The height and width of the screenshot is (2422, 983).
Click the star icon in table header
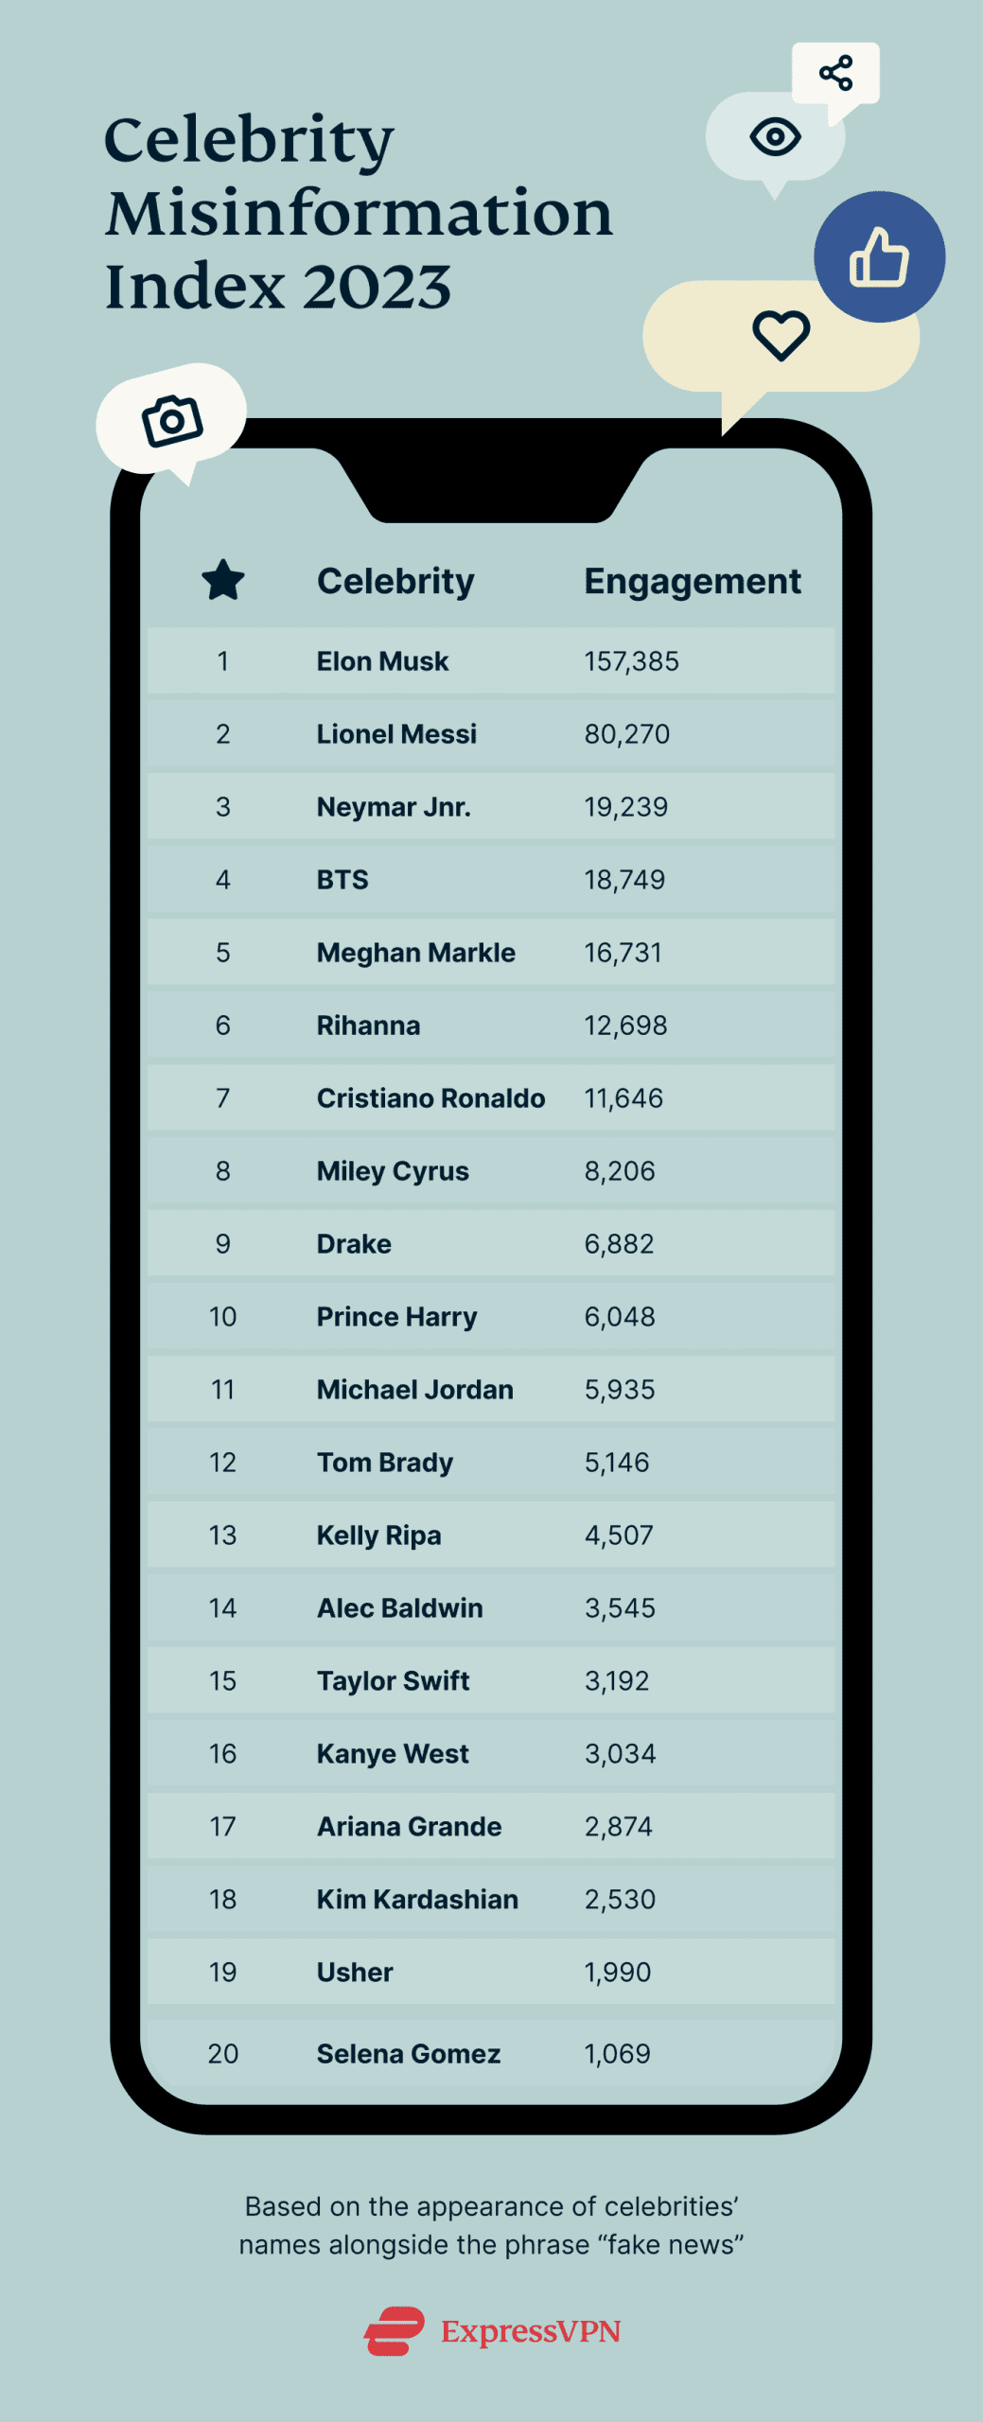point(223,580)
